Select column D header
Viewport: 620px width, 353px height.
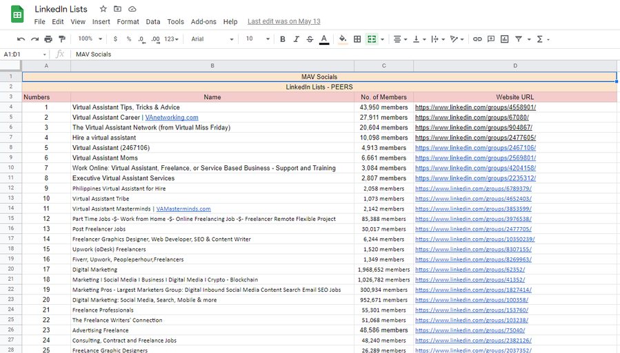pyautogui.click(x=514, y=66)
